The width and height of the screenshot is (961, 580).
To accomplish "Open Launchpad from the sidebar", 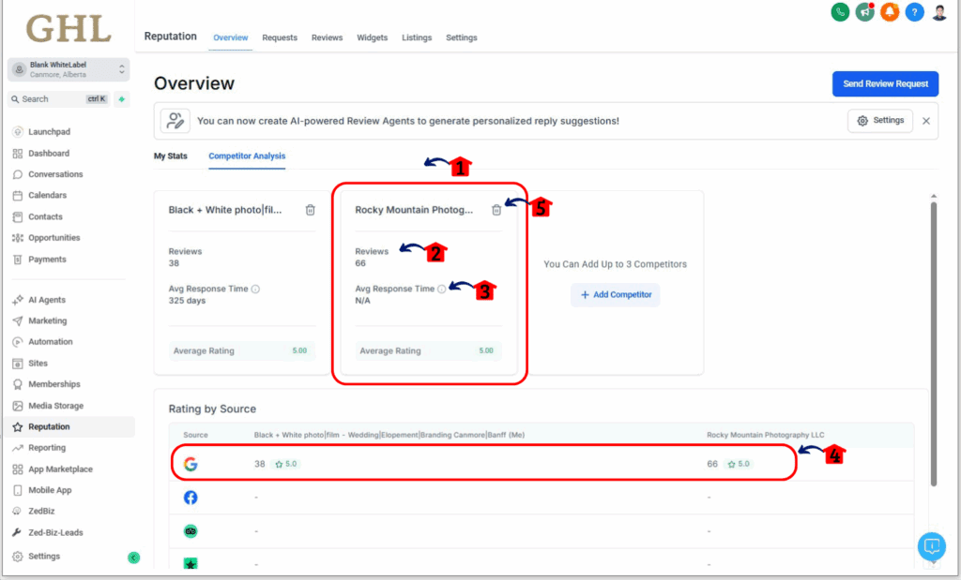I will click(49, 131).
